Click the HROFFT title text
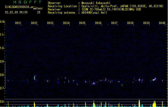168x107 pixels. 27,2
